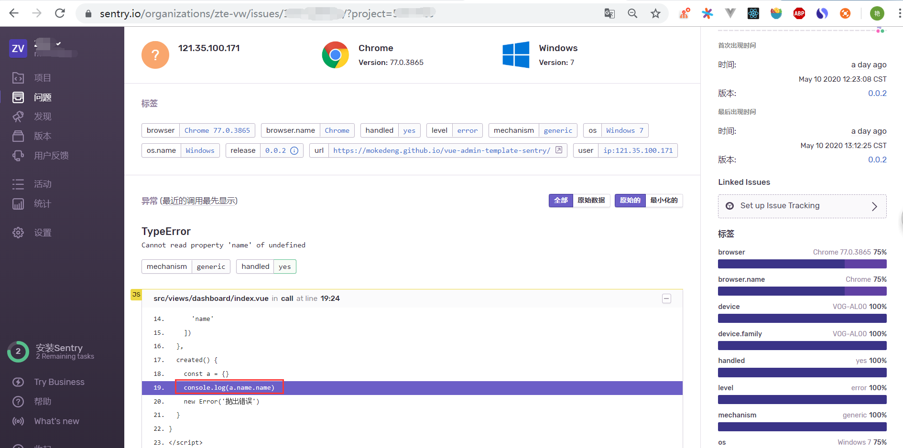Switch to 原始数据 raw view
Screen dimensions: 903x448
point(591,201)
